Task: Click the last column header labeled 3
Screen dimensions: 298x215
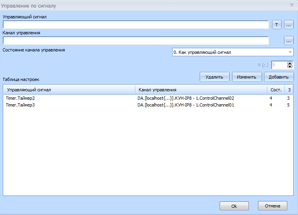Action: click(x=289, y=90)
